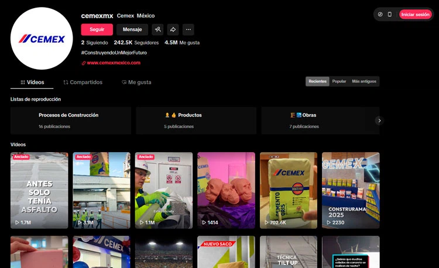Screen dimensions: 439x268
Task: Open the three-dots more options menu
Action: pyautogui.click(x=188, y=29)
